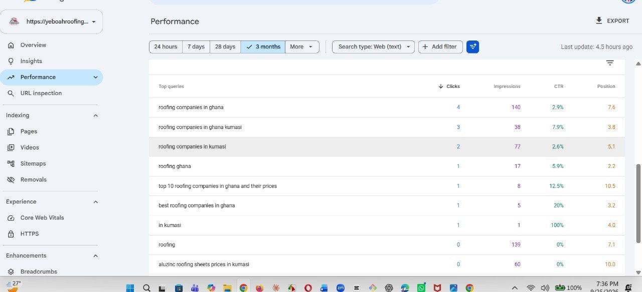Select the 24 hours date range
The width and height of the screenshot is (642, 292).
point(166,47)
